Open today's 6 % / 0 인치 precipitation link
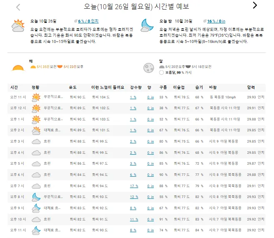Screen dimensions: 274x238 [88, 21]
